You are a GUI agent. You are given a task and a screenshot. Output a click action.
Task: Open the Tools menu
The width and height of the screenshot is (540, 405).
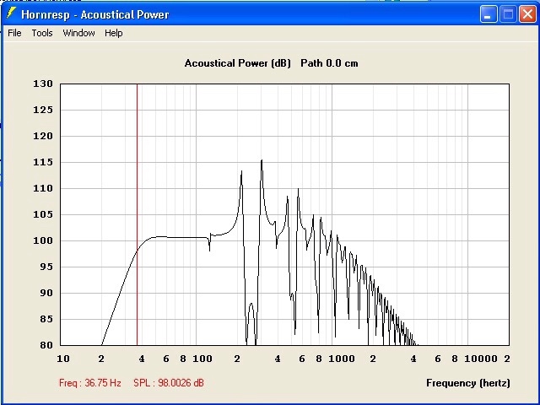point(42,33)
